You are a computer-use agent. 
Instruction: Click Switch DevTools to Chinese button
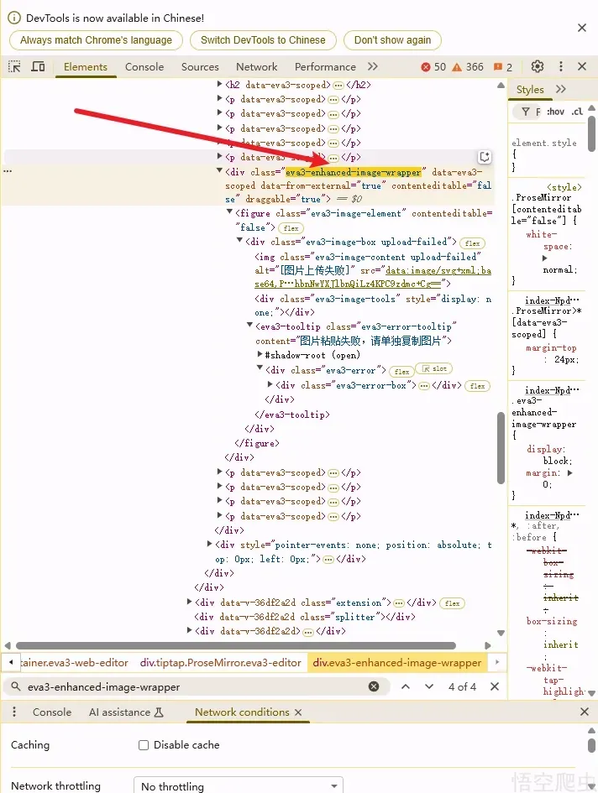coord(263,40)
